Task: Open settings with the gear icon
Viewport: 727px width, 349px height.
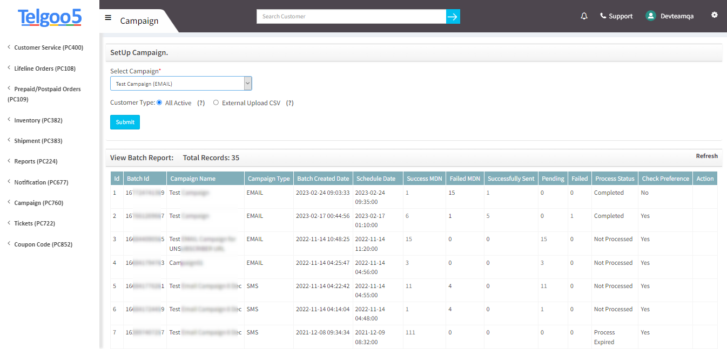Action: 715,15
